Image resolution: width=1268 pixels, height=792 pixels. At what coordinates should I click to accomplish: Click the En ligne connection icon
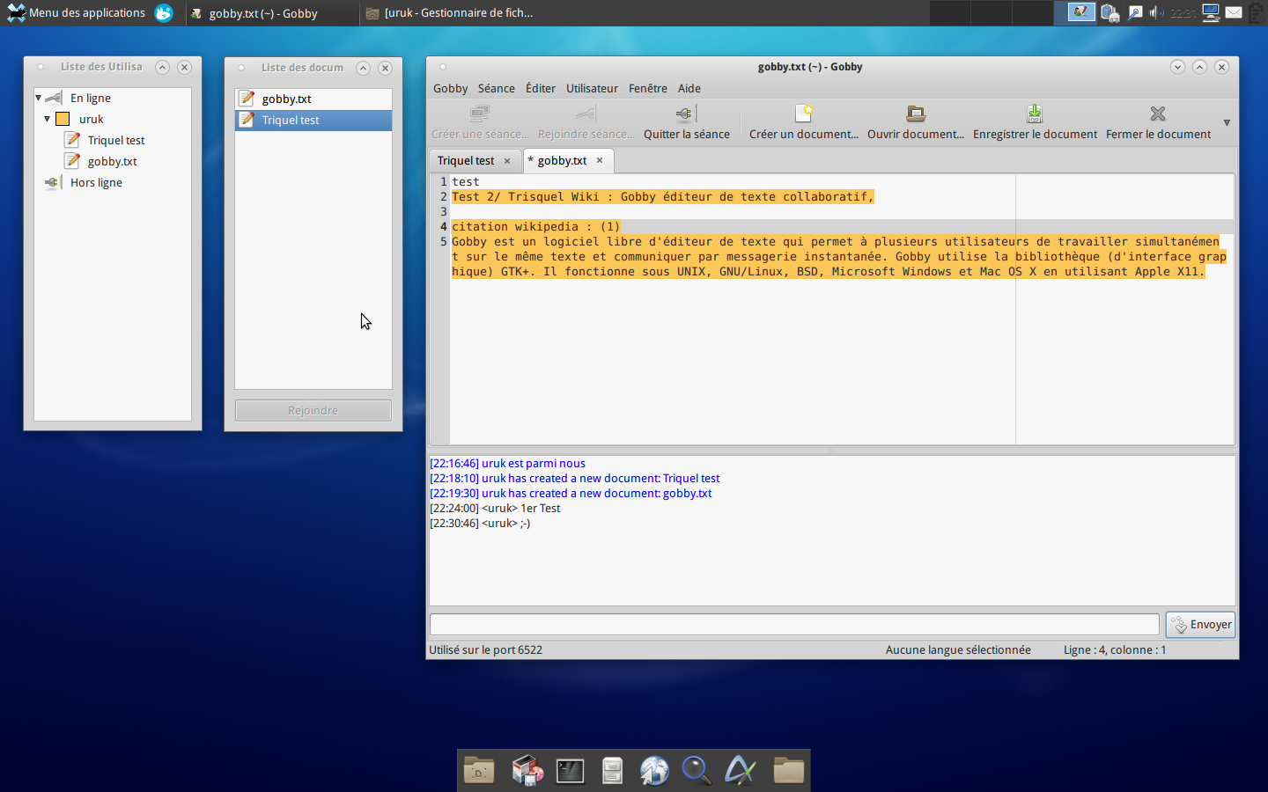click(x=54, y=98)
